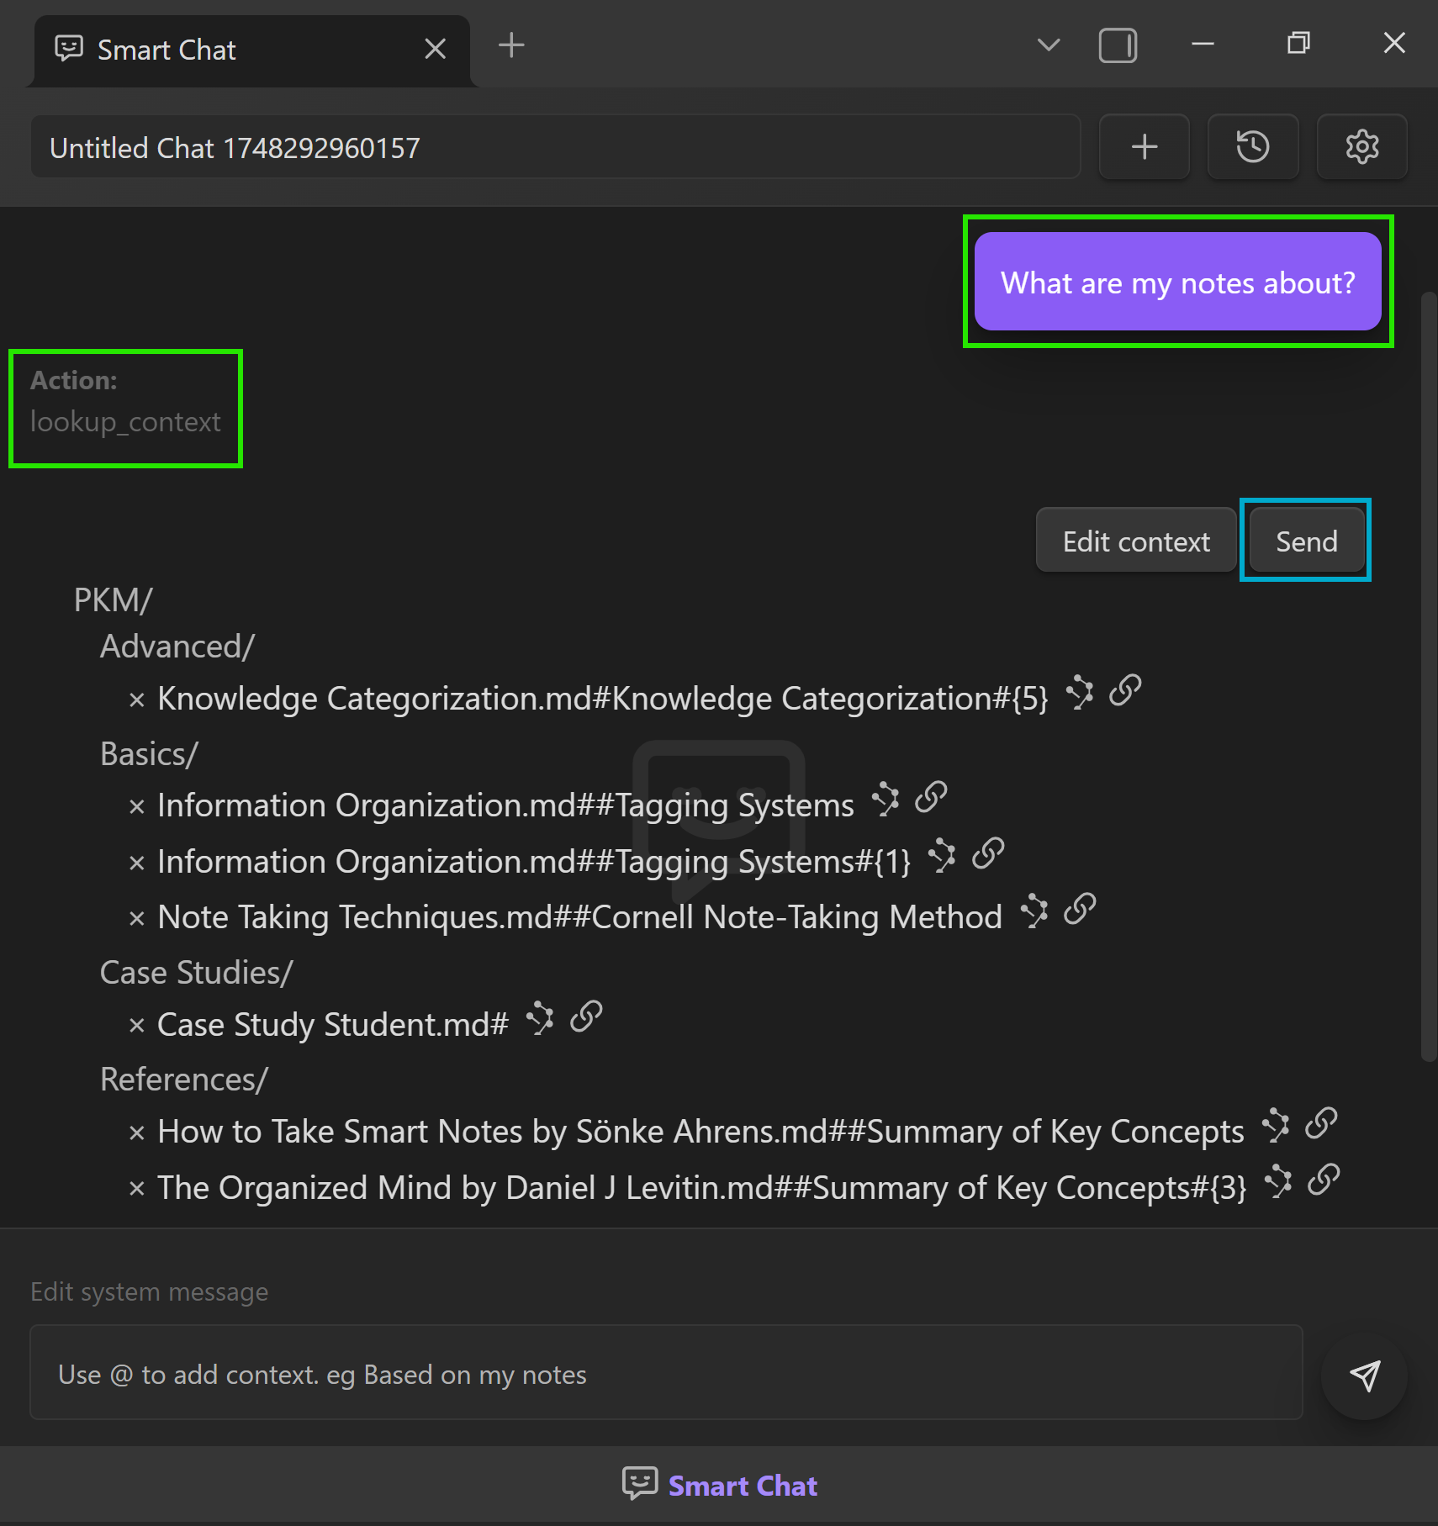Show connections for Cornell Note-Taking Method

(x=1034, y=912)
